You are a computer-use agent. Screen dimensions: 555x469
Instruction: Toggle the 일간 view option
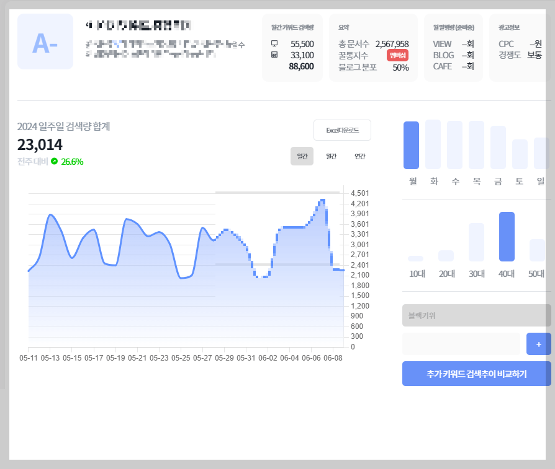point(302,156)
